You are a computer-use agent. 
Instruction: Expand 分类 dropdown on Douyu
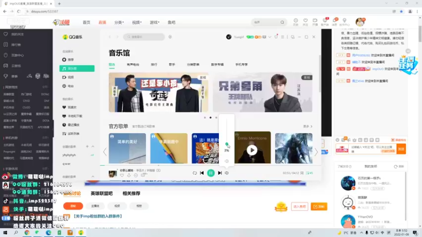tap(119, 22)
